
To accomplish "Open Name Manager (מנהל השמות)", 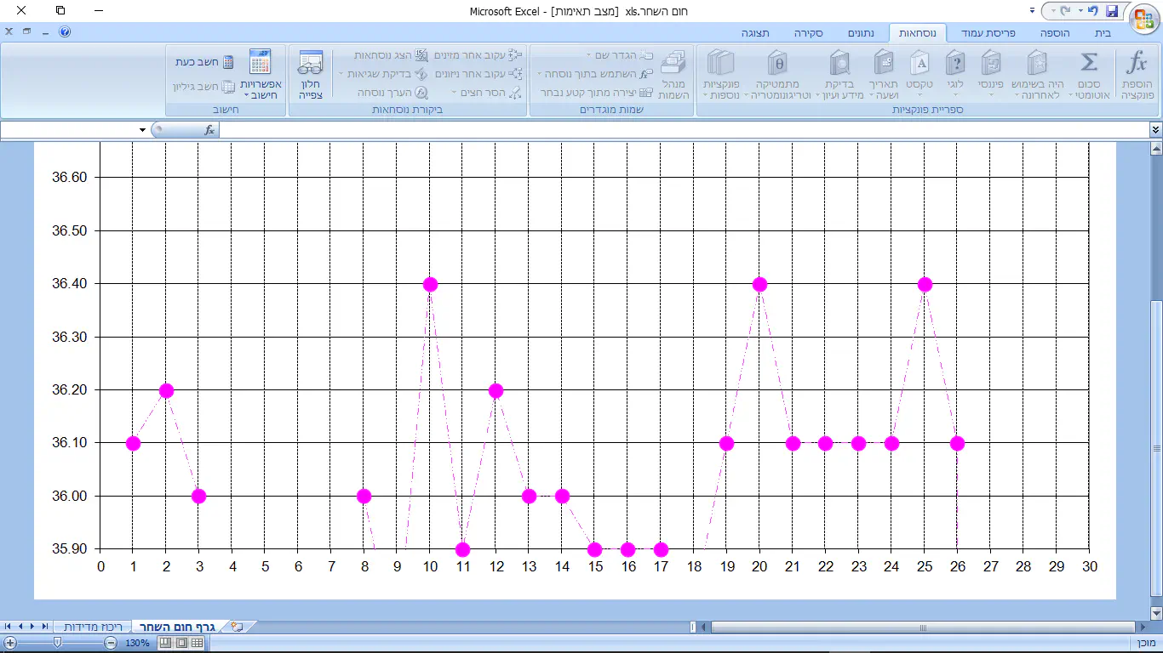I will tap(673, 75).
